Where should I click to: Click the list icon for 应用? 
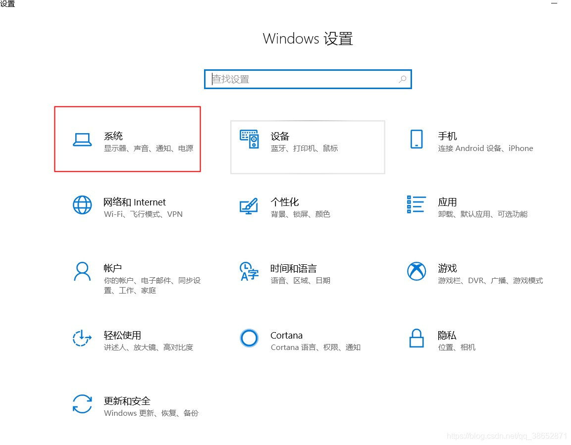point(416,204)
